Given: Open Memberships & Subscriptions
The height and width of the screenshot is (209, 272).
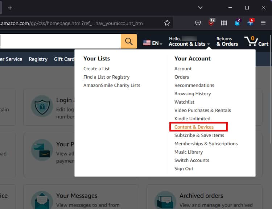Looking at the screenshot, I should [x=206, y=143].
